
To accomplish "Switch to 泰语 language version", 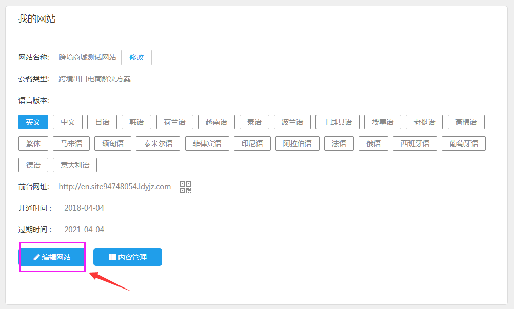I will coord(254,122).
